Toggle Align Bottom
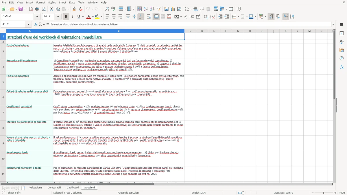 click(141, 17)
